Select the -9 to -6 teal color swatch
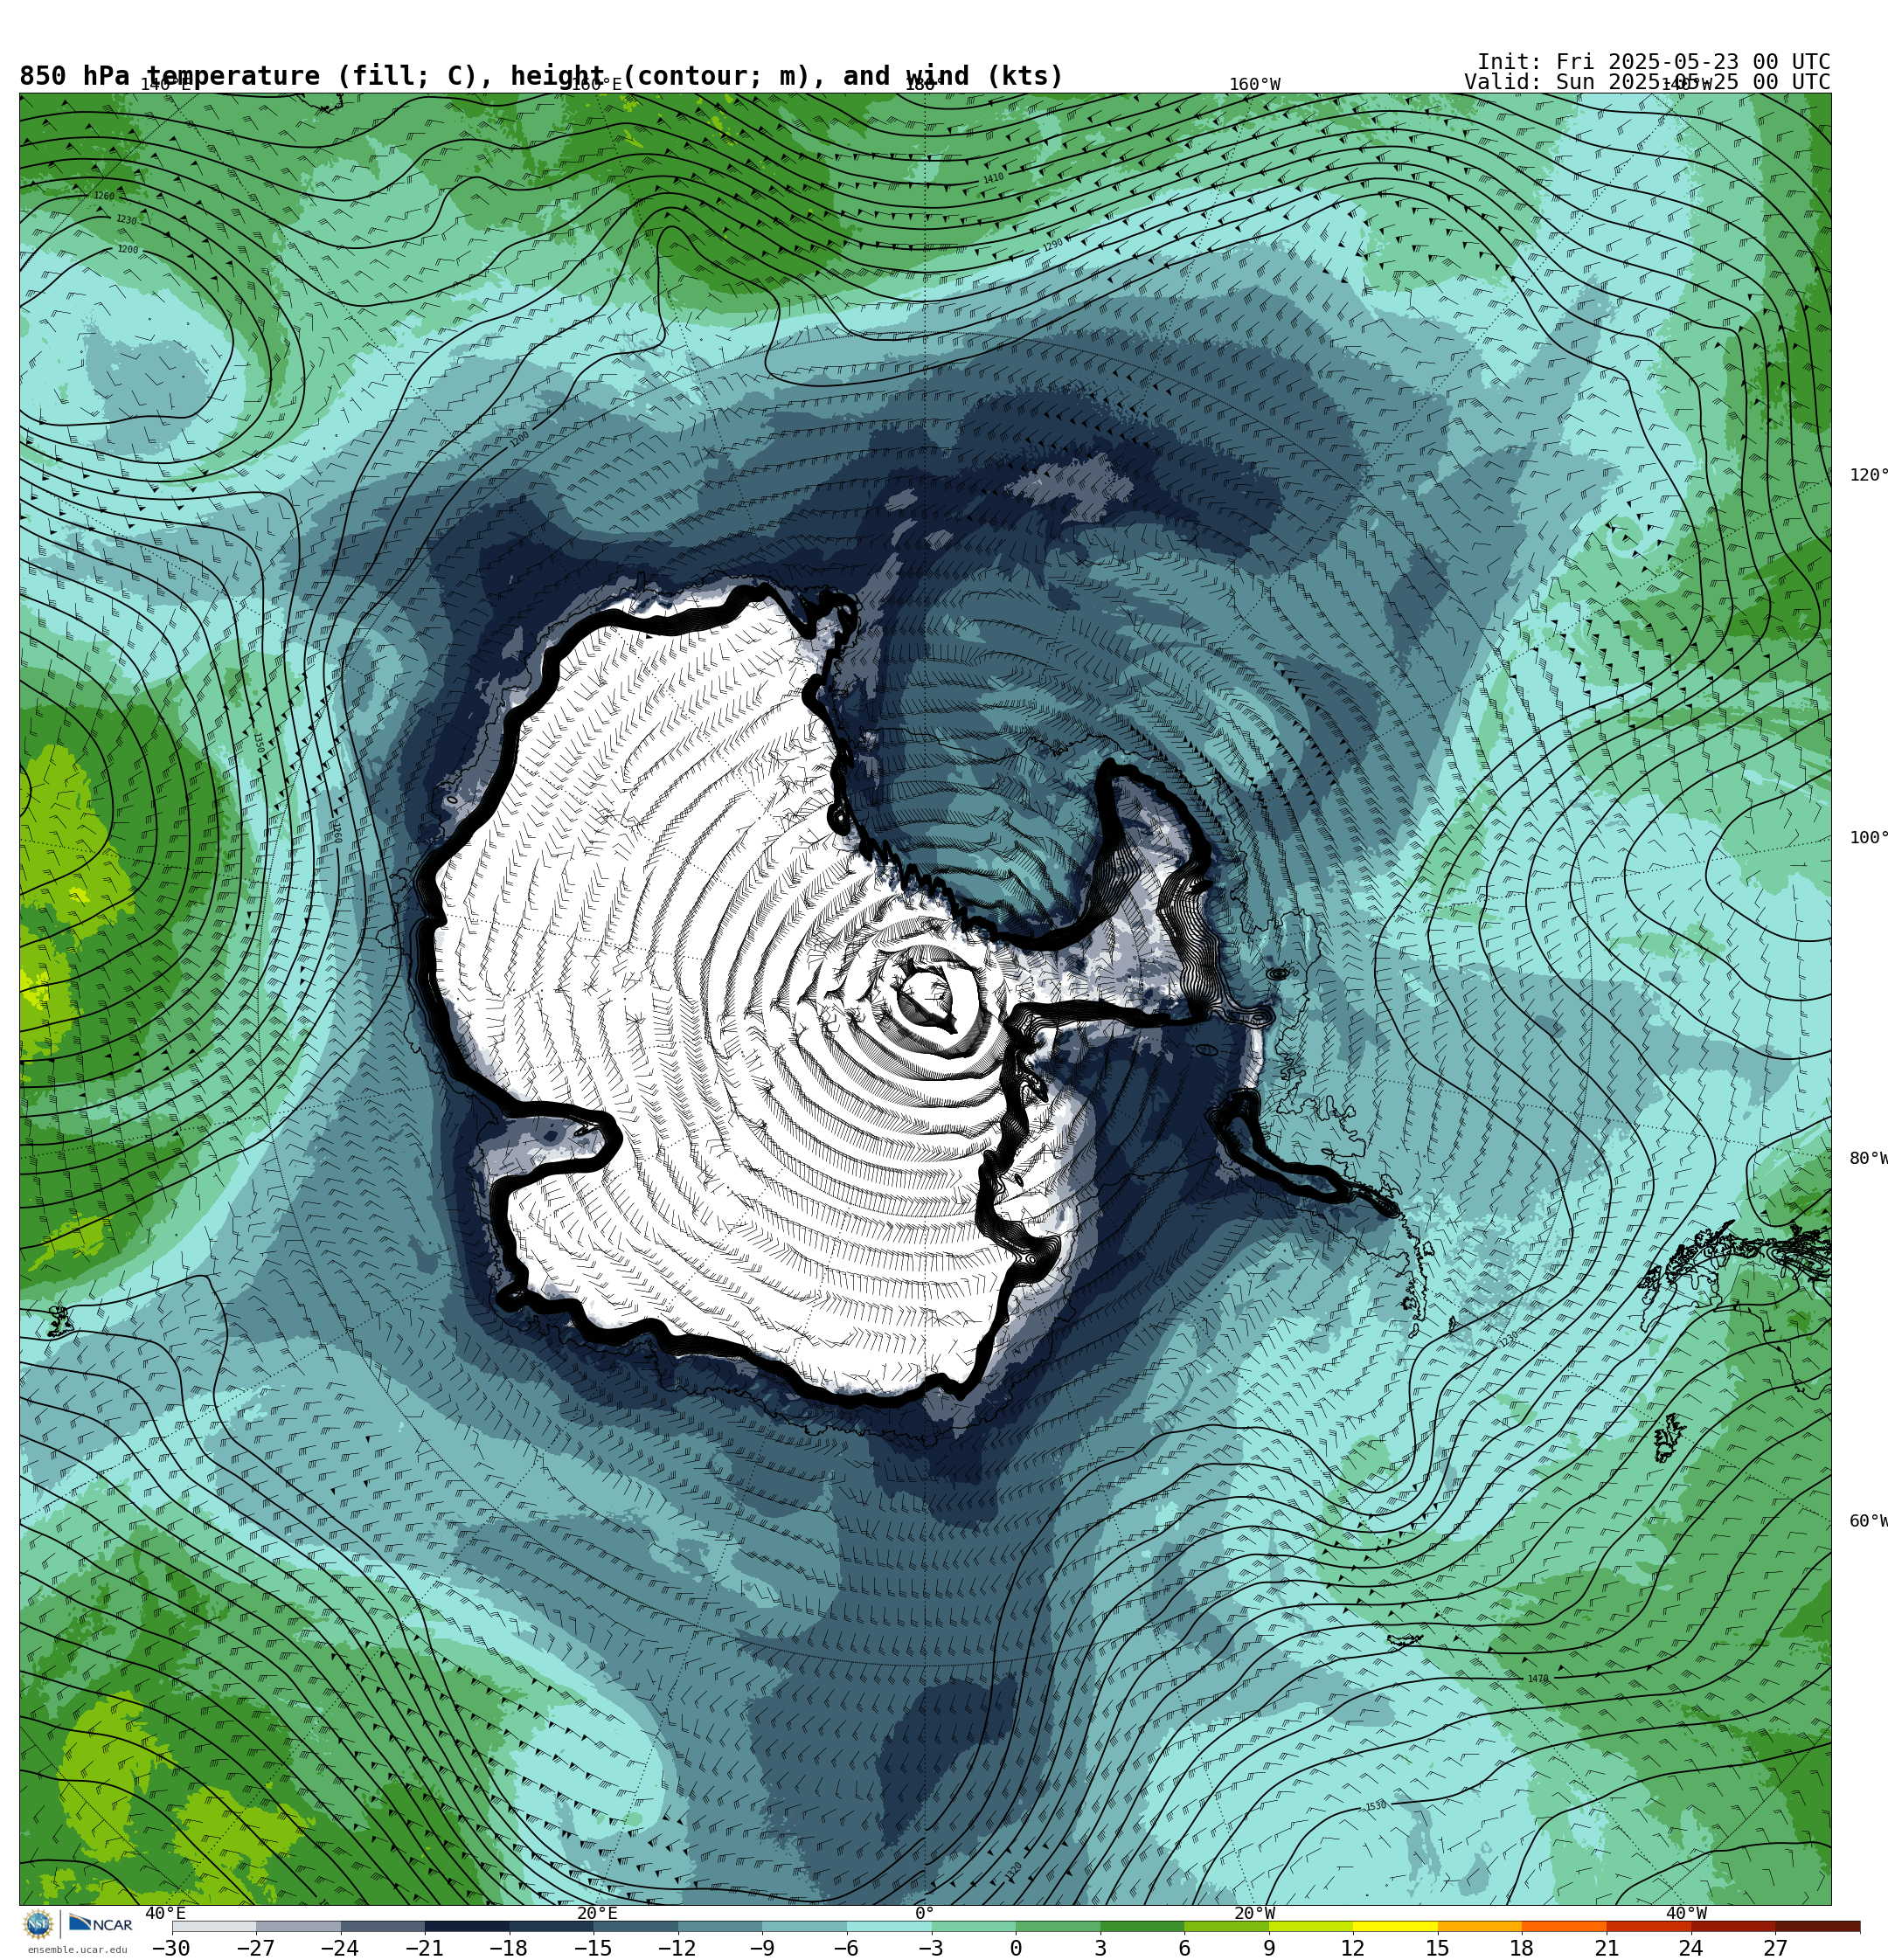This screenshot has height=1960, width=1888. coord(804,1926)
